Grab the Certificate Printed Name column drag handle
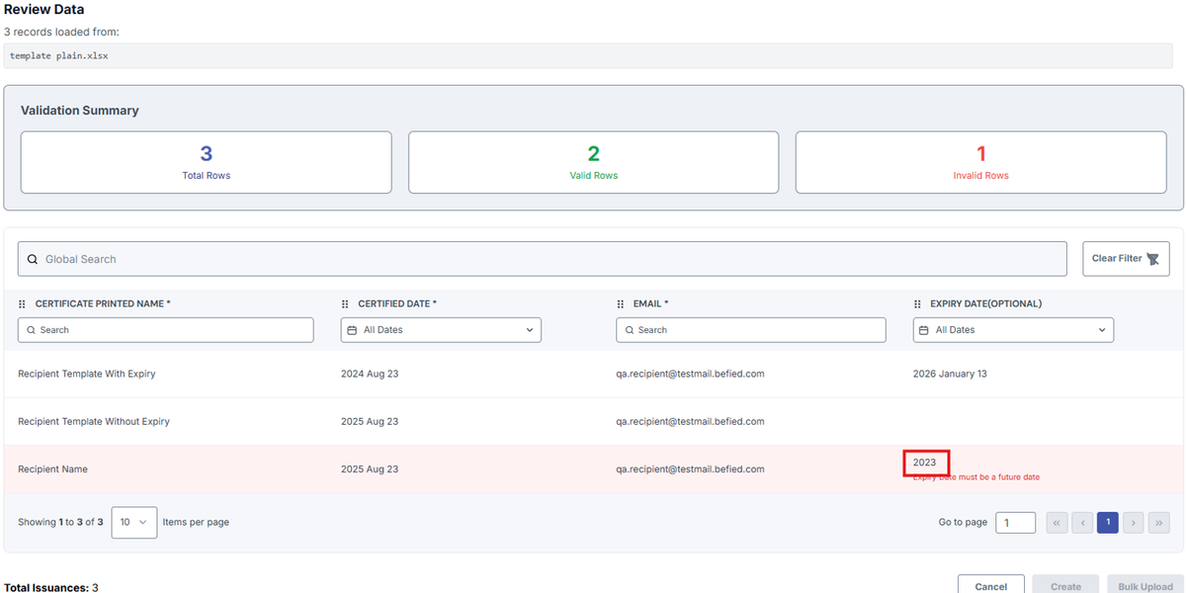Viewport: 1186px width, 593px height. (x=23, y=304)
